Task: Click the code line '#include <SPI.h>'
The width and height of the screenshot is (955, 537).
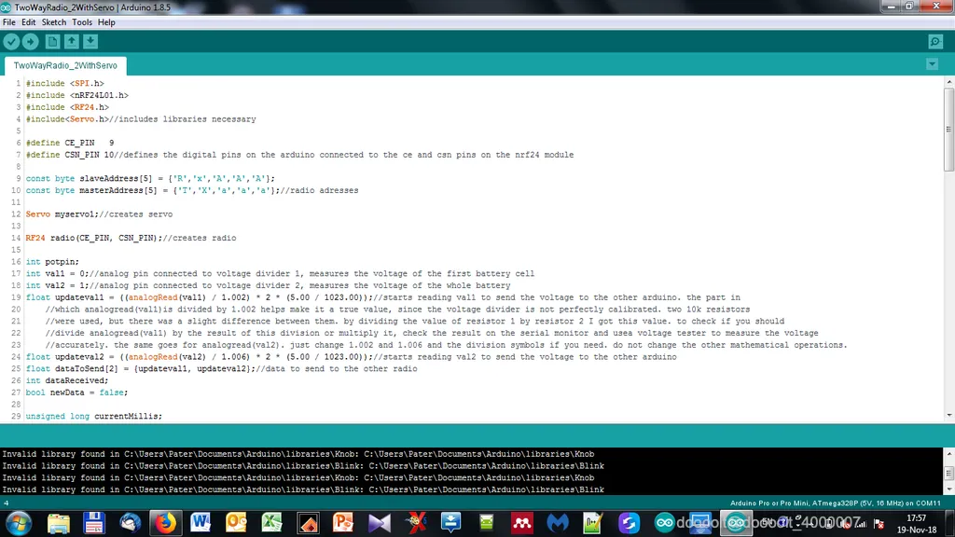Action: pyautogui.click(x=65, y=83)
